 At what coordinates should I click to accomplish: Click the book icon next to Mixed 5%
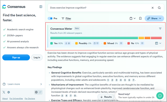(121, 43)
